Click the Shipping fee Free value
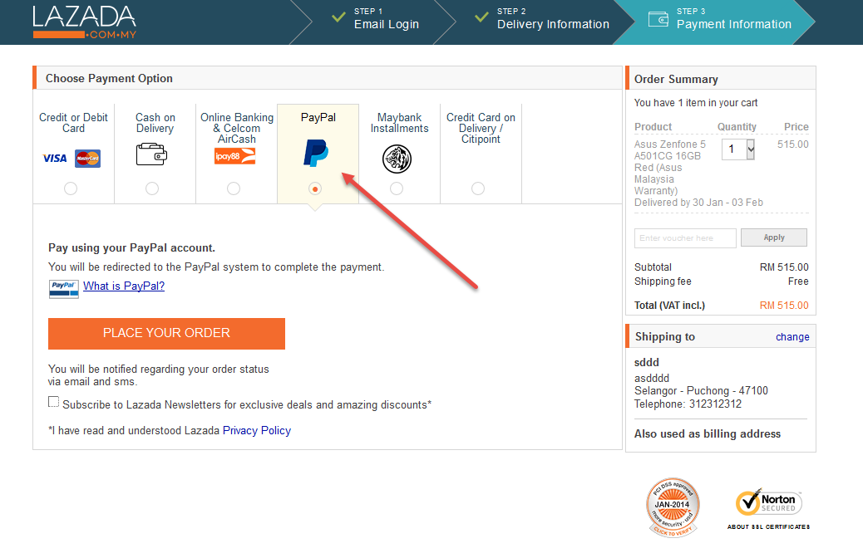863x558 pixels. pos(798,281)
